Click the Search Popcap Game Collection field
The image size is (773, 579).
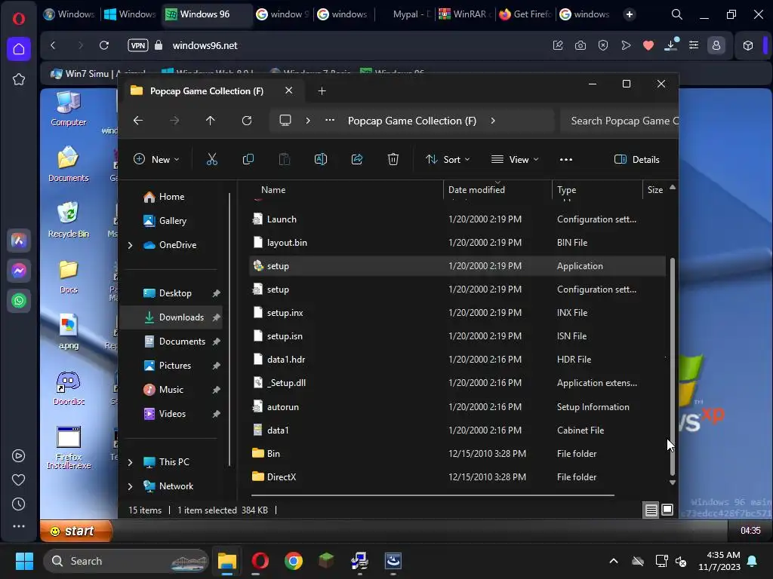619,121
